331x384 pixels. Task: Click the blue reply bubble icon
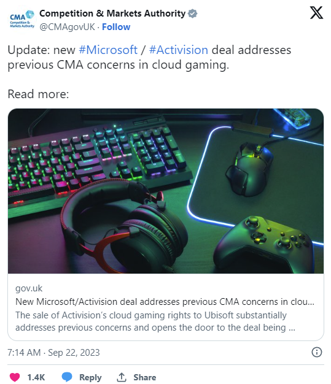click(67, 377)
